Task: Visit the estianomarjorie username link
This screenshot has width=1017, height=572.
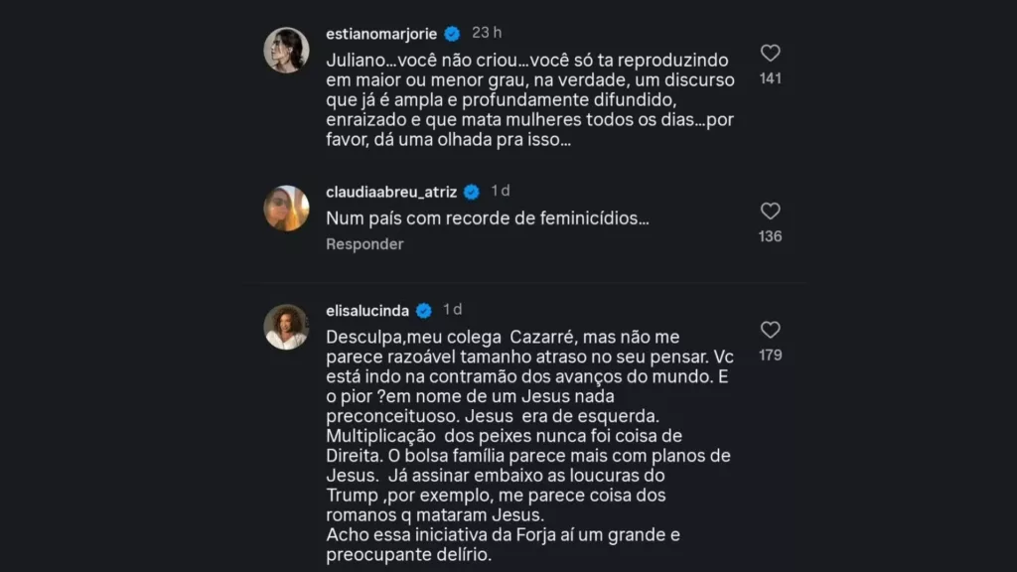Action: 383,34
